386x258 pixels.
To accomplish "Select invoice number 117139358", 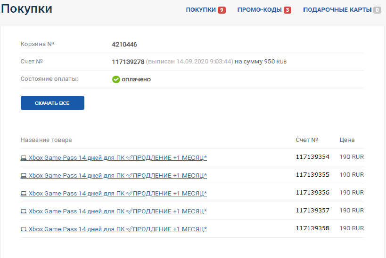I will pyautogui.click(x=312, y=228).
